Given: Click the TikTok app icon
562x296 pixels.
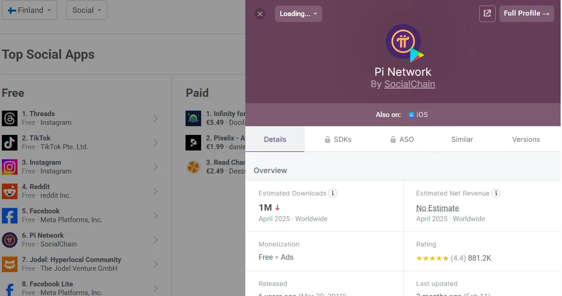Looking at the screenshot, I should (x=10, y=142).
